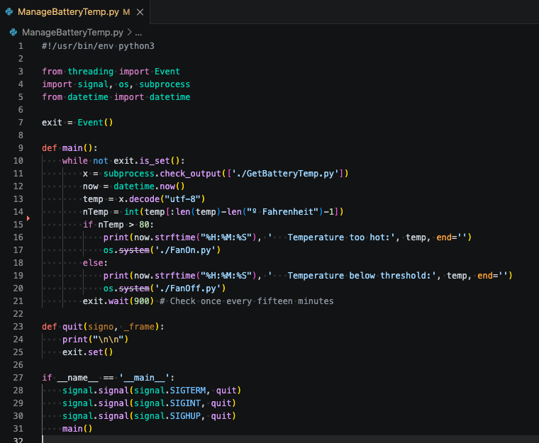The width and height of the screenshot is (539, 443).
Task: Click the Python icon in breadcrumb
Action: [13, 33]
